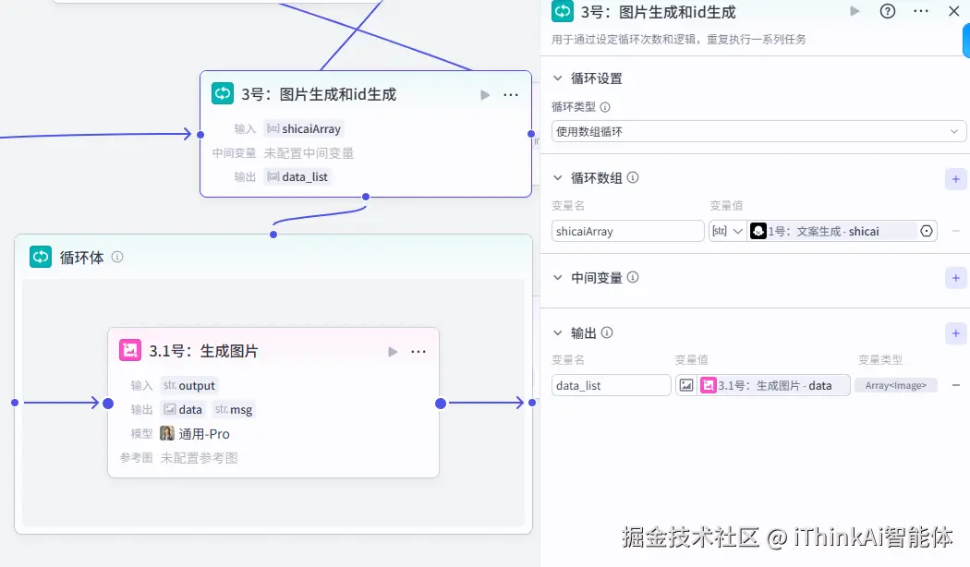Open the [str] variable type dropdown
The width and height of the screenshot is (970, 567).
725,230
